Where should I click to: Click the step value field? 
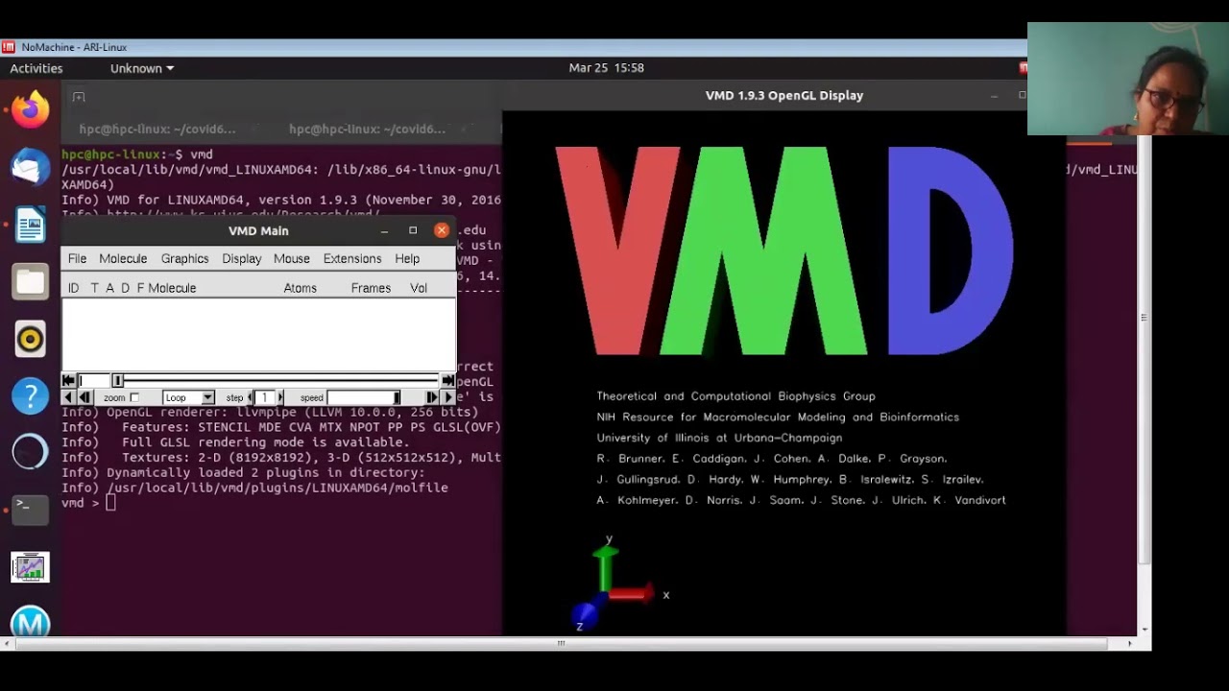[x=265, y=397]
